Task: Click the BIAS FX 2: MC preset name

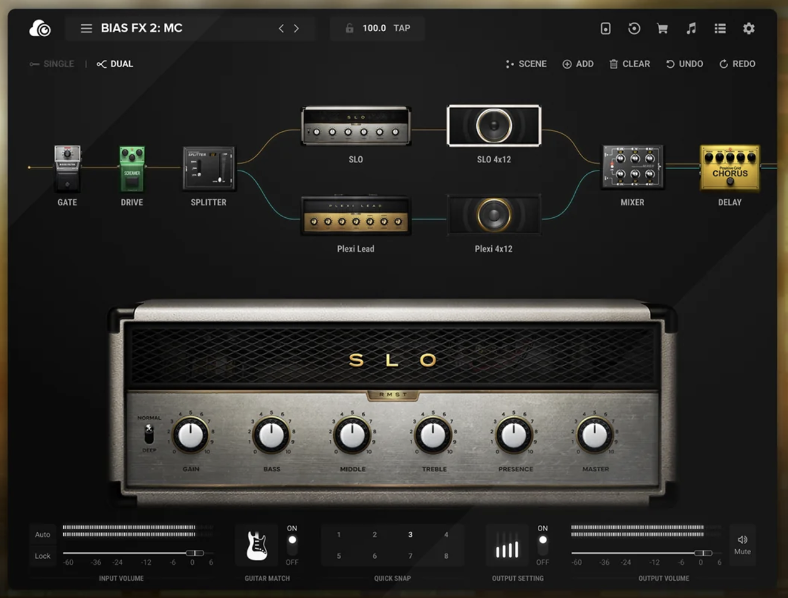Action: (141, 28)
